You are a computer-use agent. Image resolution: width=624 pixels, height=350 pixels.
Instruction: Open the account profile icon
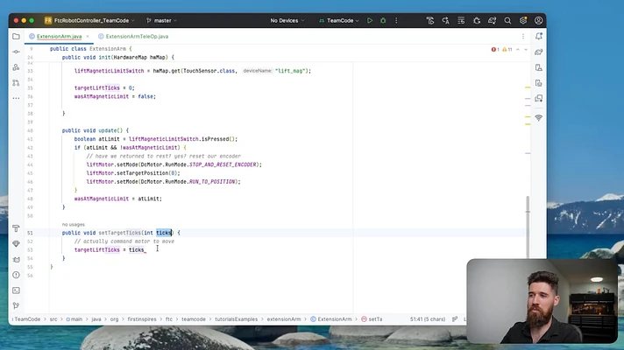[x=538, y=21]
